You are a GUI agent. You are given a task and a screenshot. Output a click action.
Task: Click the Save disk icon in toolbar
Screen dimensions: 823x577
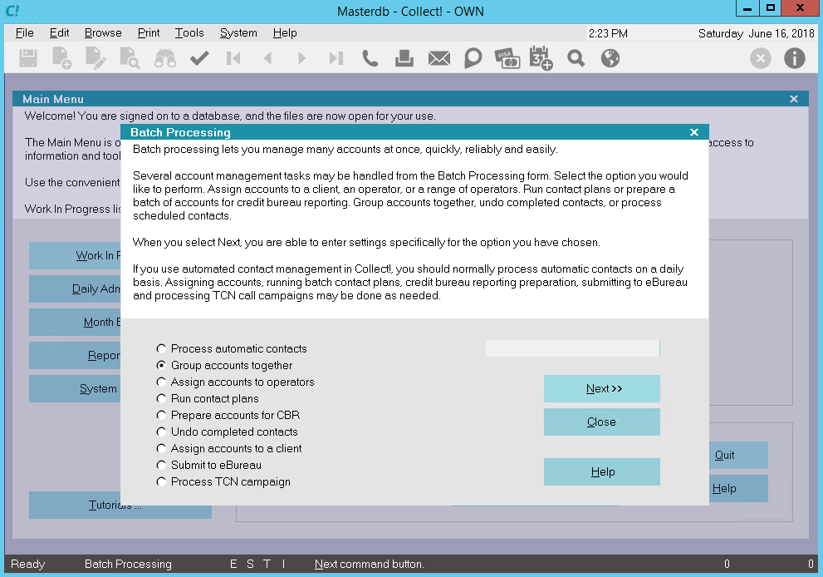(27, 58)
